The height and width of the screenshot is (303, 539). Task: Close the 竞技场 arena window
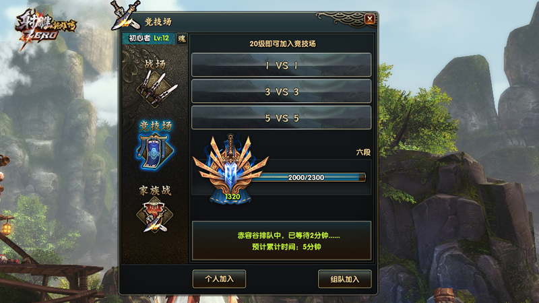(369, 19)
